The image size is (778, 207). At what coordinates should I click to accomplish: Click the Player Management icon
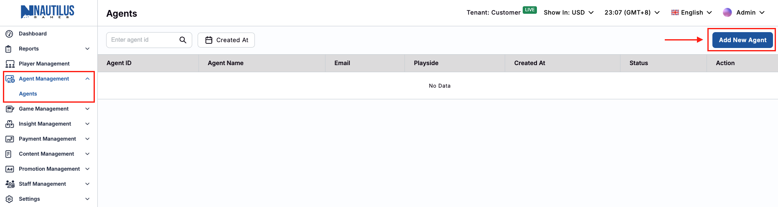[10, 64]
